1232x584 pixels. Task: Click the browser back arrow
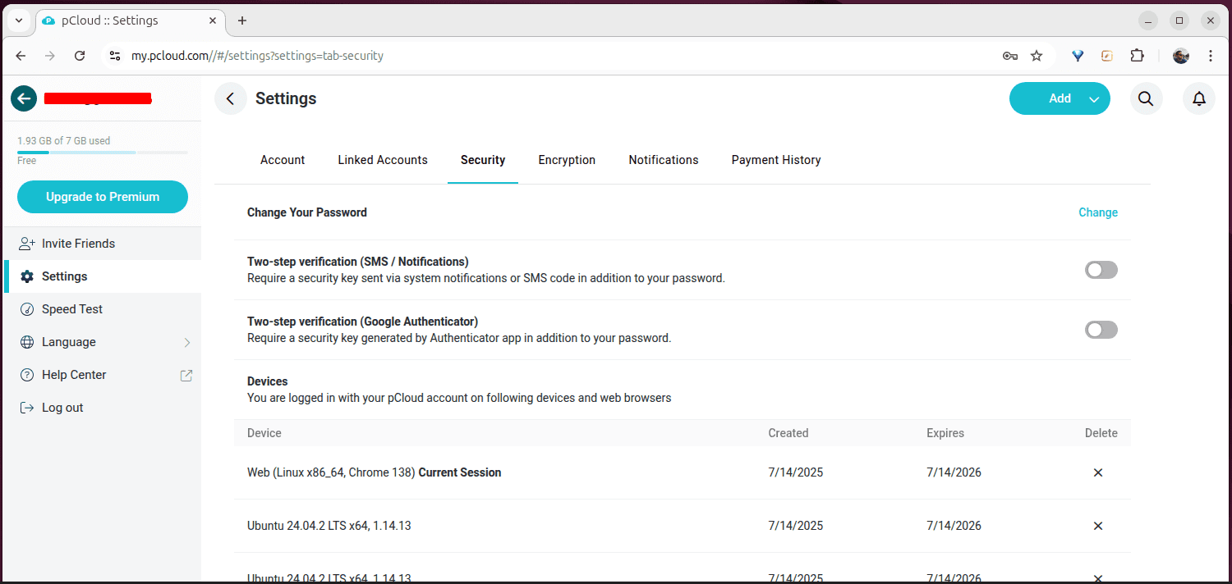[21, 56]
